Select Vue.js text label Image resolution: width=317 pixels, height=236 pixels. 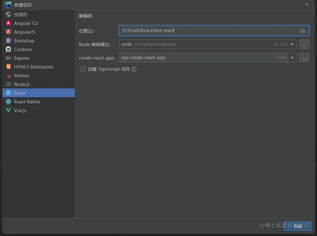(x=20, y=110)
